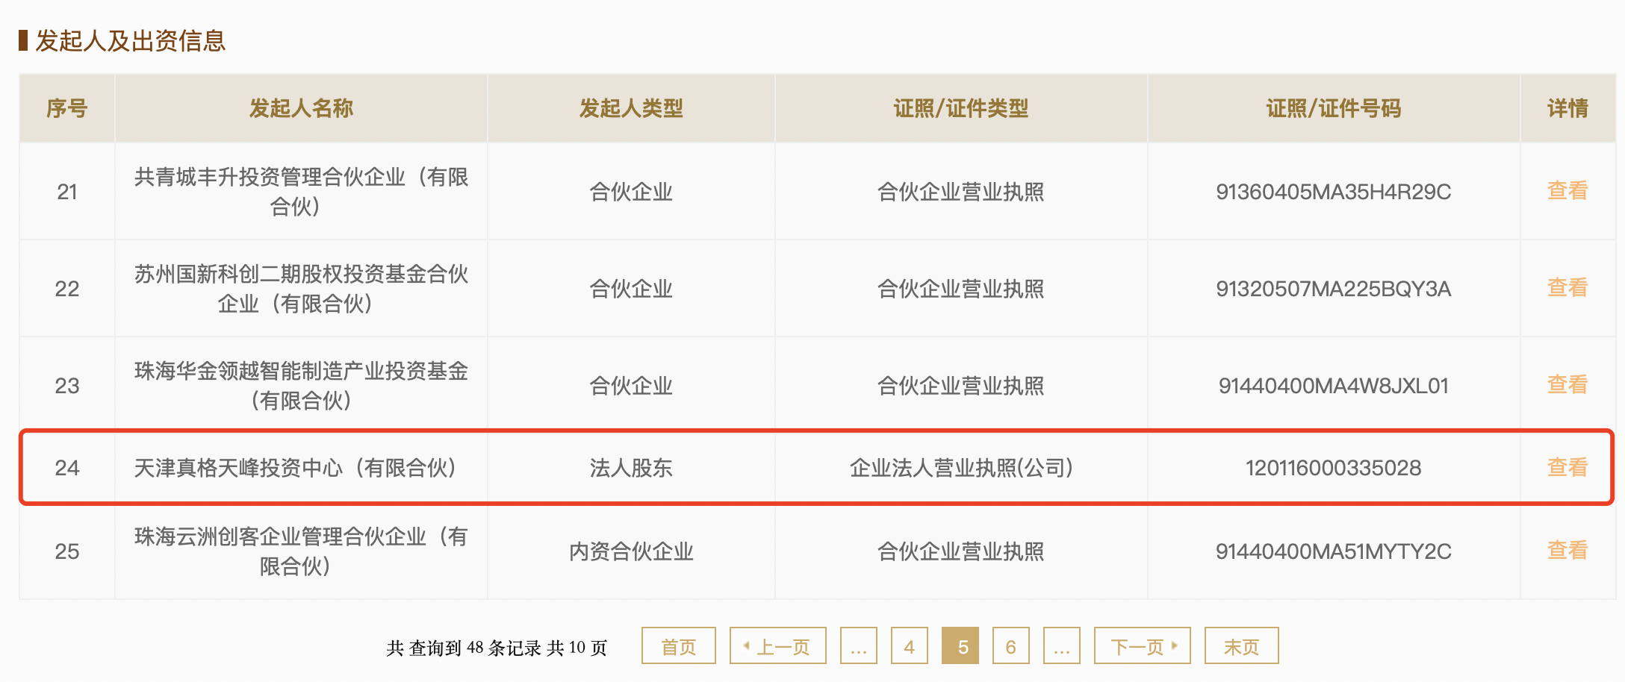The height and width of the screenshot is (682, 1625).
Task: Click 查看 link for row 21
Action: point(1567,191)
